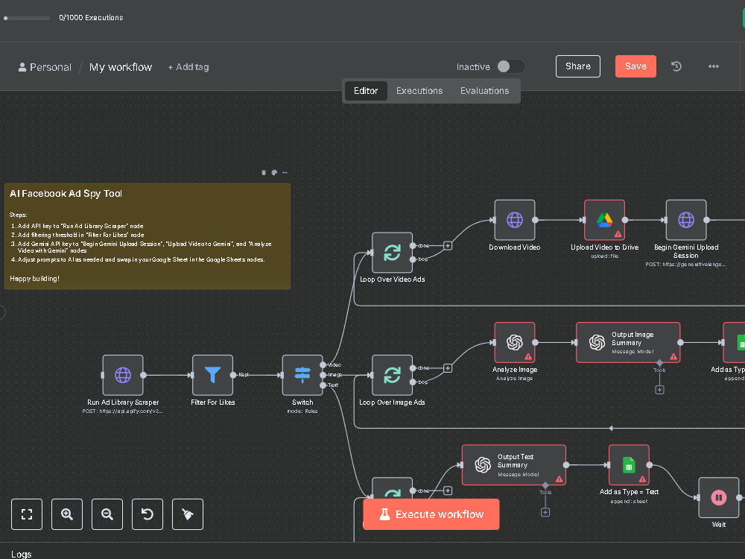This screenshot has height=559, width=745.
Task: Click the Share button
Action: (578, 66)
